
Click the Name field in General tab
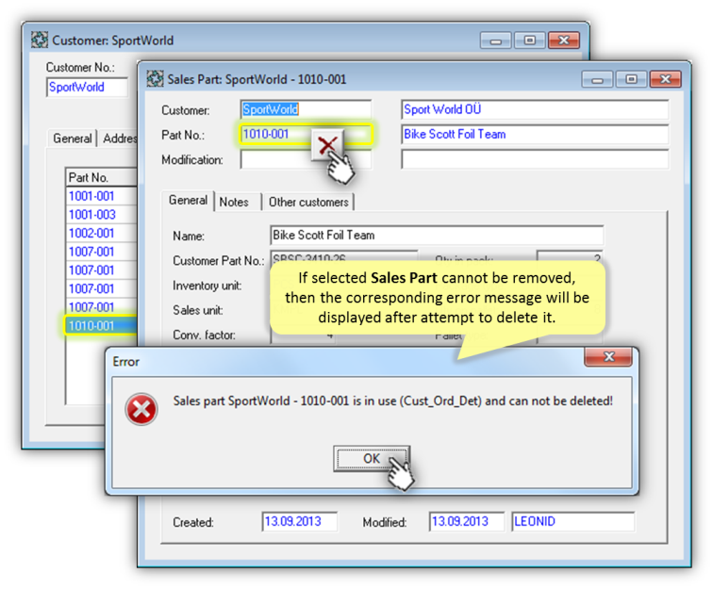coord(437,236)
